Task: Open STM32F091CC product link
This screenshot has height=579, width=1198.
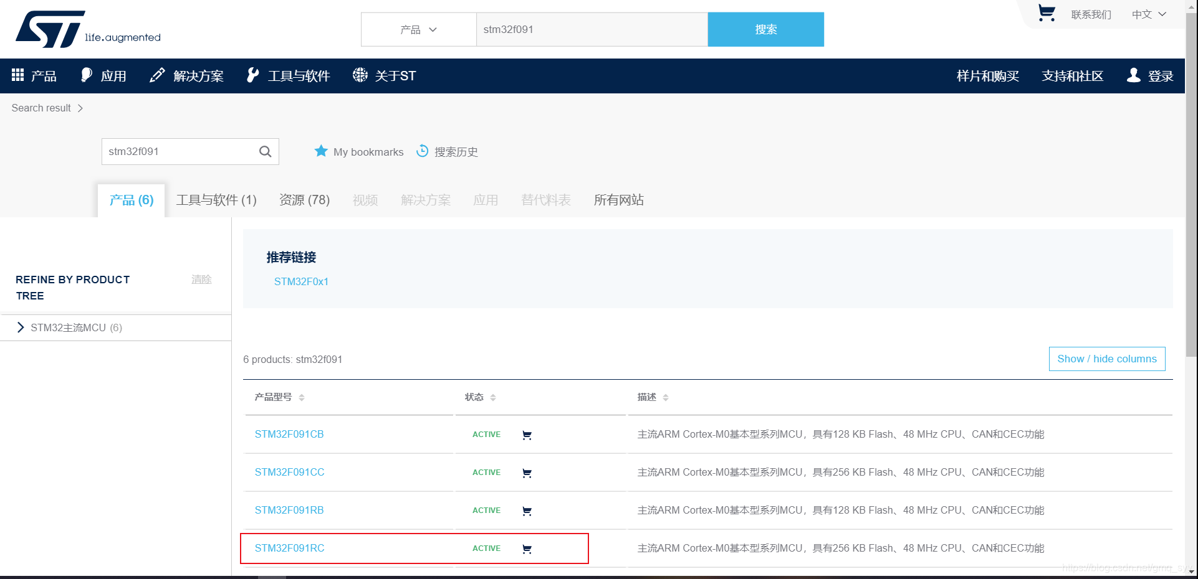Action: (289, 472)
